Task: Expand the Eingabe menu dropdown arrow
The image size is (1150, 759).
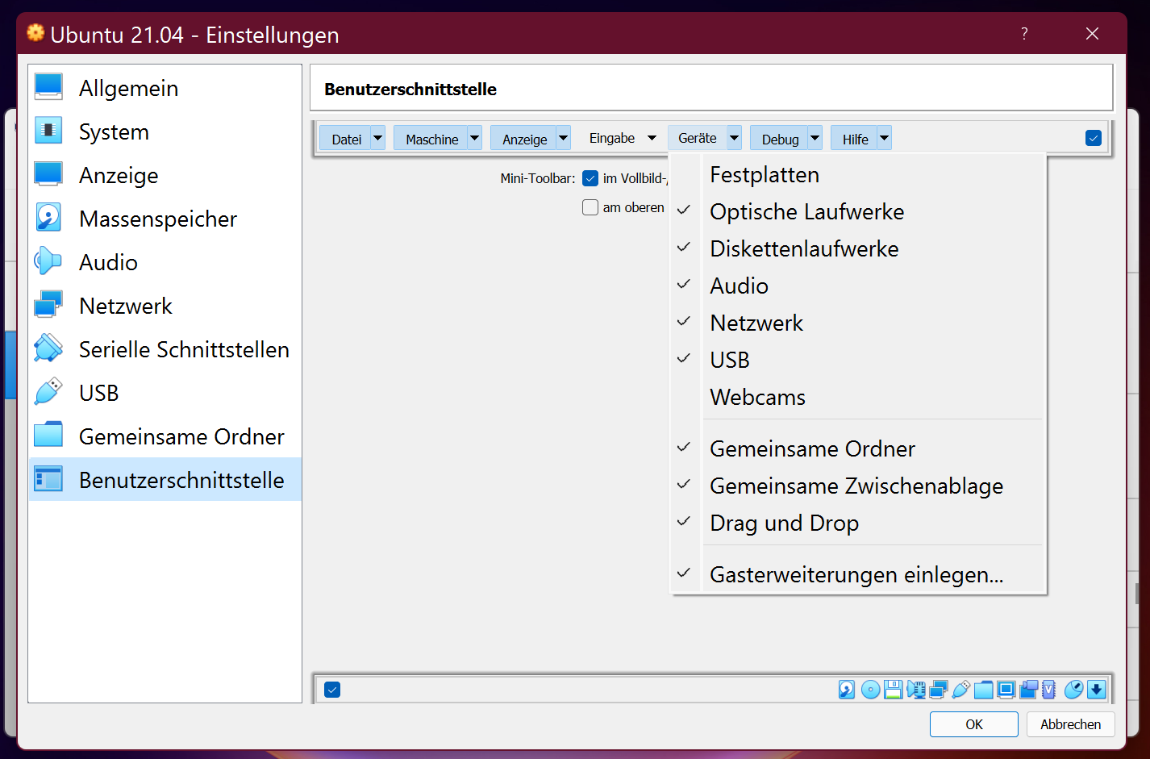Action: (652, 138)
